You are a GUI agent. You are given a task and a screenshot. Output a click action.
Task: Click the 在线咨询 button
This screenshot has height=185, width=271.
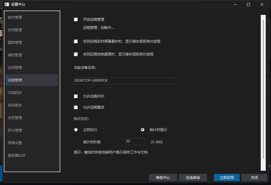pos(193,178)
